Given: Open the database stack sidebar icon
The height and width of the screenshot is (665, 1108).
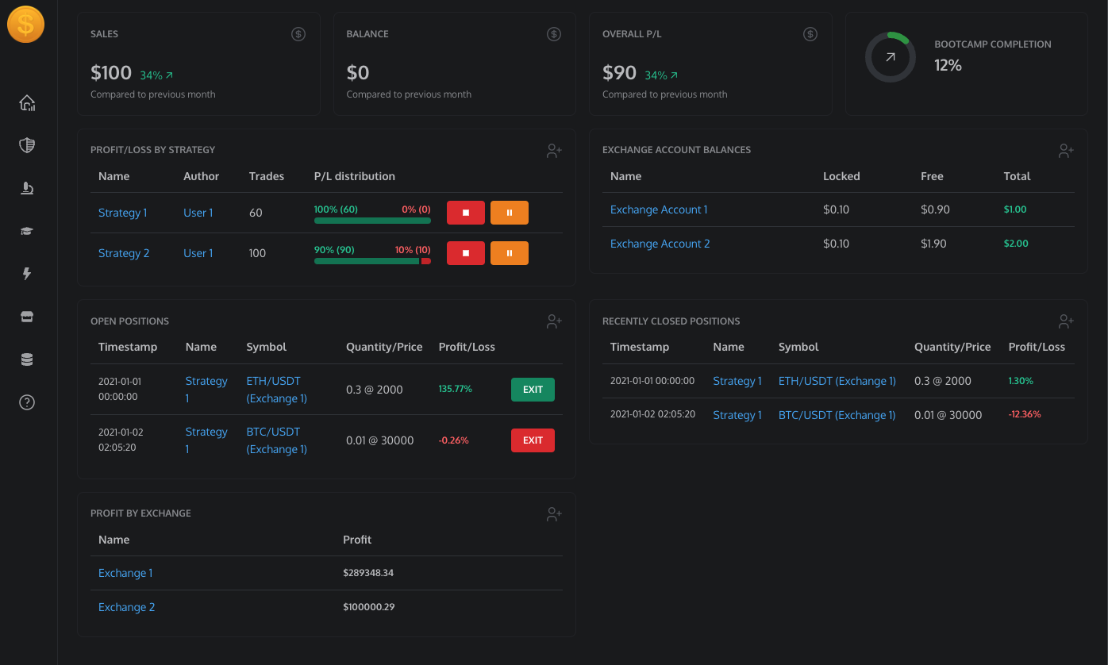Looking at the screenshot, I should (27, 359).
